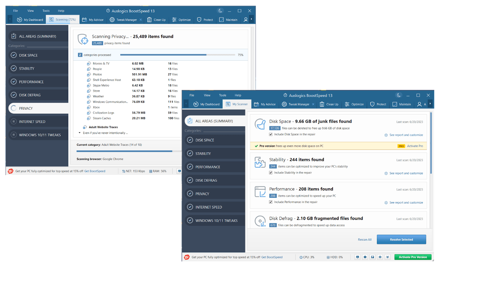The height and width of the screenshot is (284, 496).
Task: Select ALL AREAS (SUMMARY) in front window
Action: click(215, 121)
